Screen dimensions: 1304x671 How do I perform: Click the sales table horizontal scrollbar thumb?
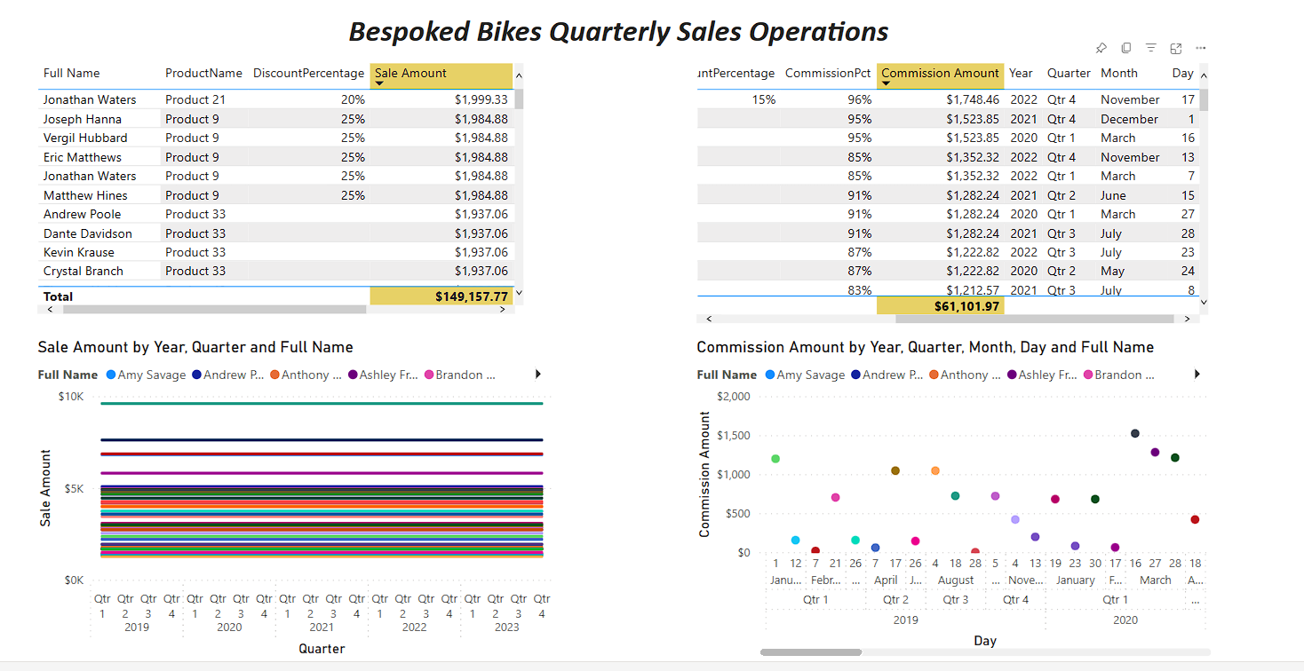[215, 310]
